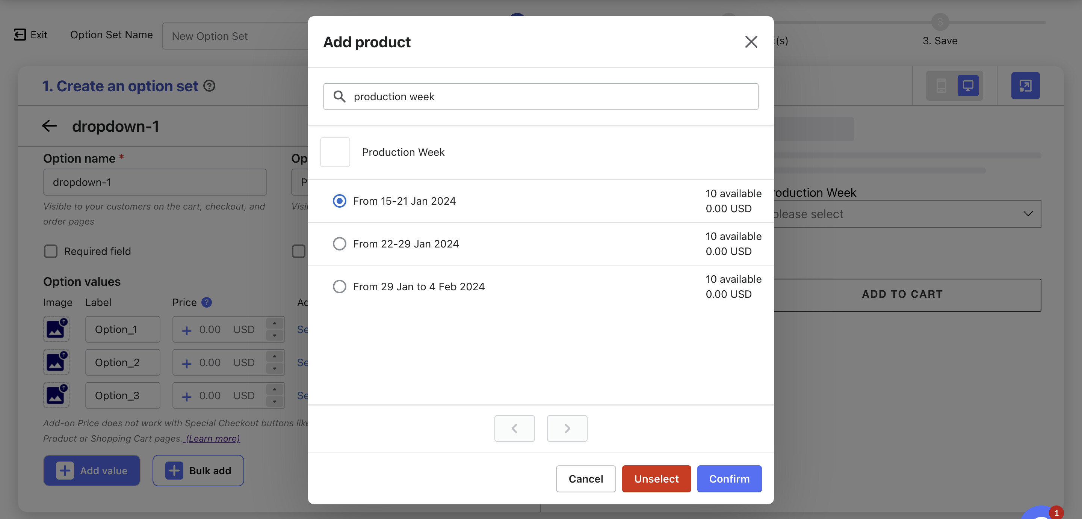
Task: Edit the Option_3 label field
Action: 122,395
